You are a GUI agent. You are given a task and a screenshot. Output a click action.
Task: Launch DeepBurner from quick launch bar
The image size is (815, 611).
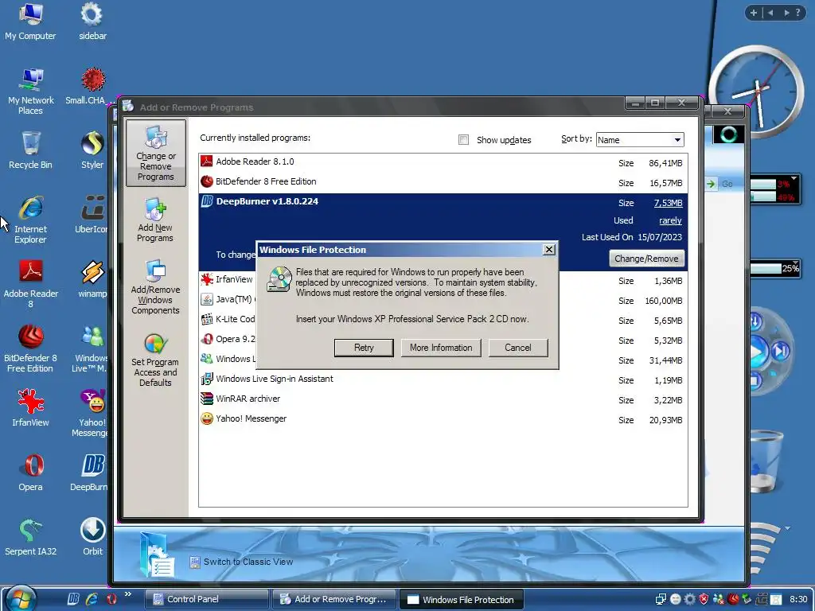pyautogui.click(x=74, y=599)
